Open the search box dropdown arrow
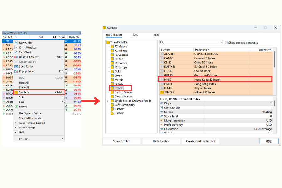This screenshot has width=282, height=188. click(x=220, y=42)
